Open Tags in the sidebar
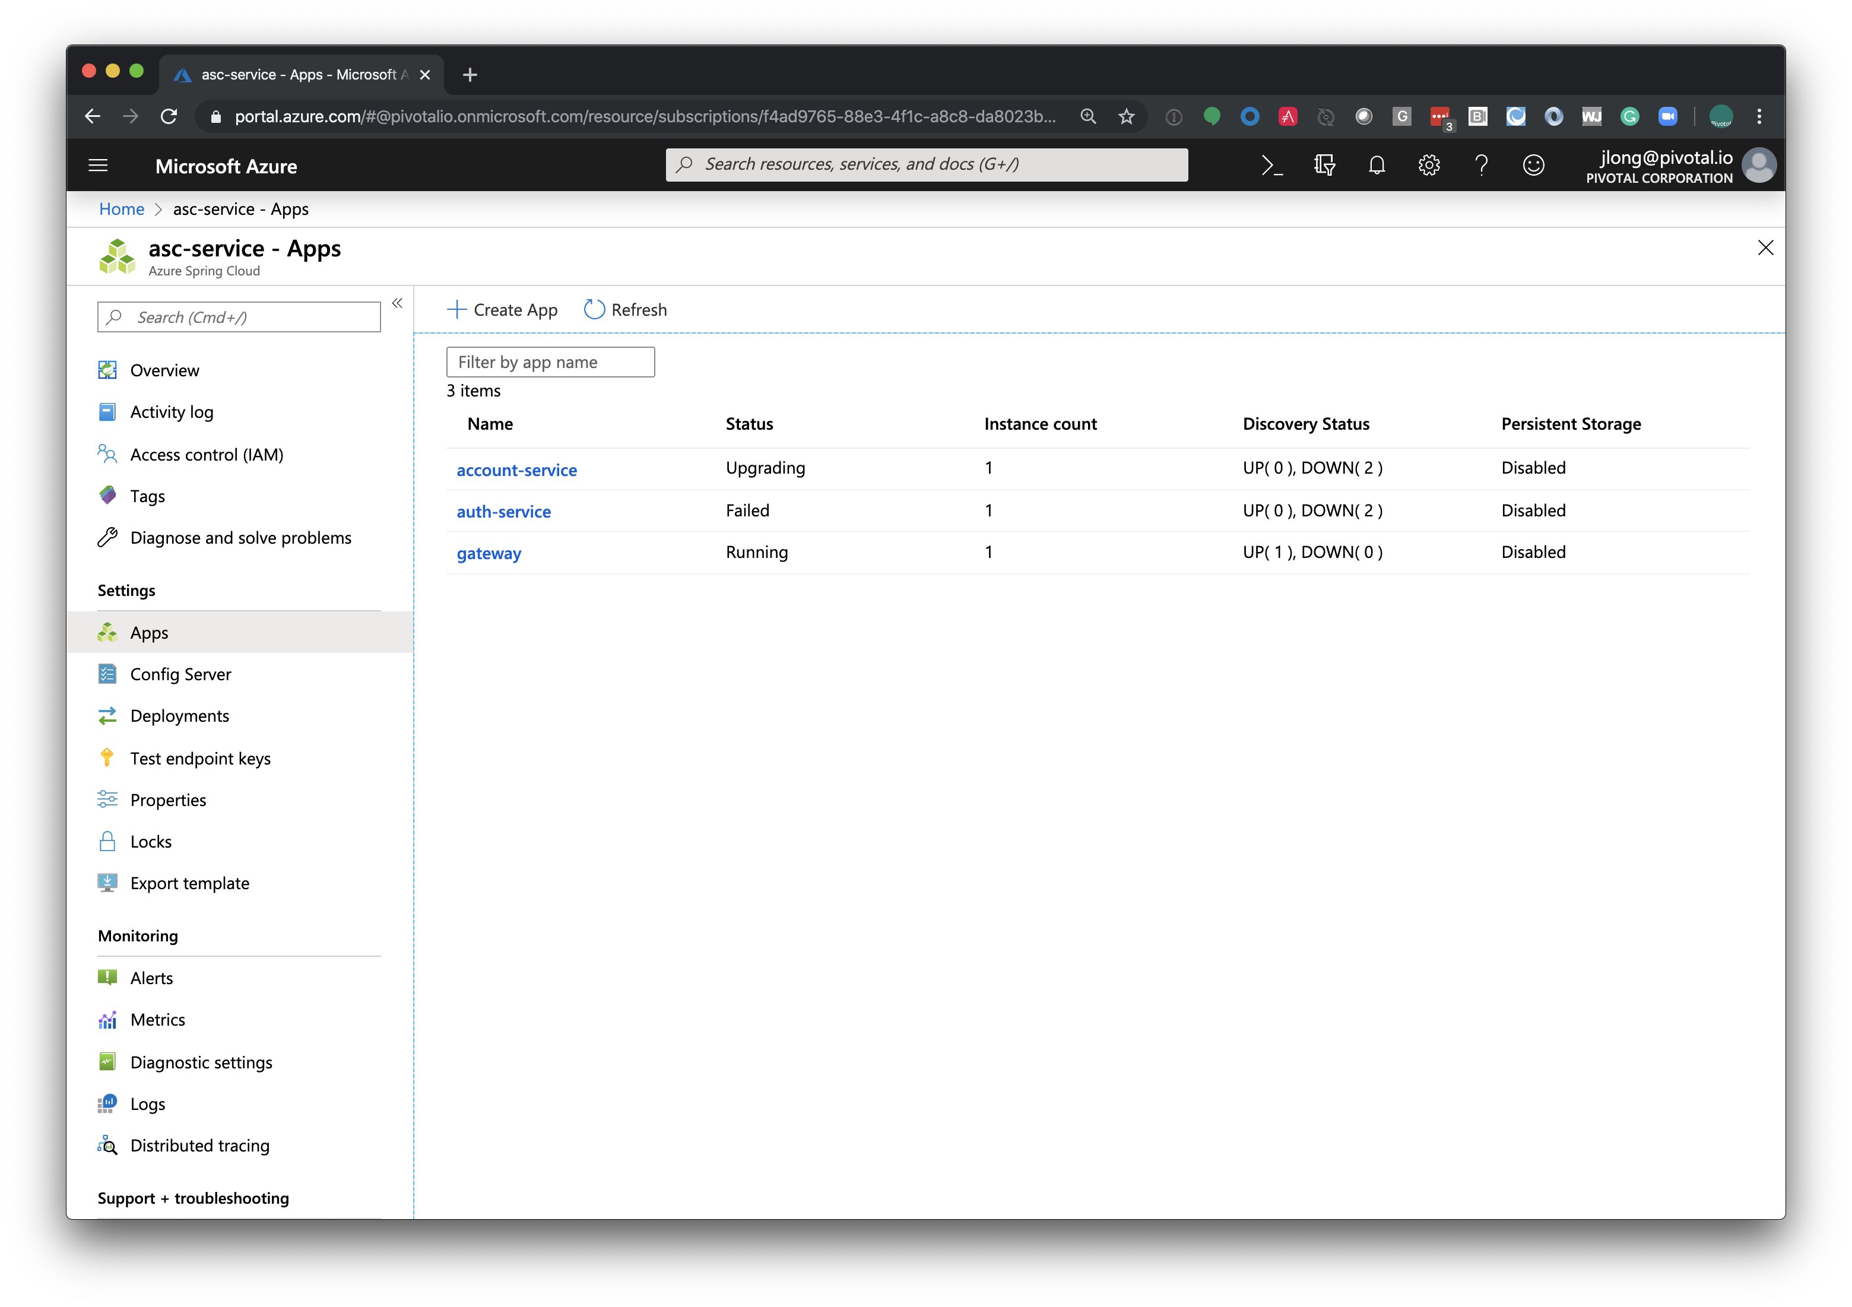1852x1307 pixels. coord(148,496)
